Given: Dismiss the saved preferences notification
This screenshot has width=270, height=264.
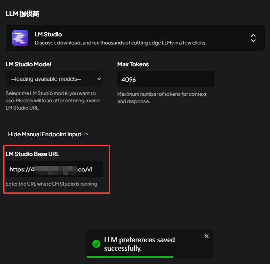Looking at the screenshot, I should [206, 237].
